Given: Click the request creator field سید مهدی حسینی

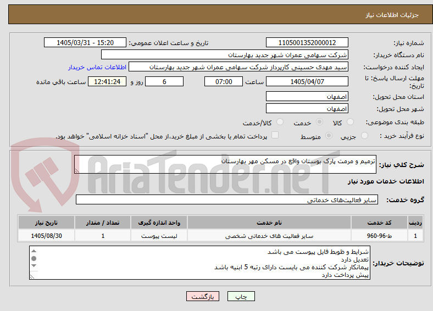Looking at the screenshot, I should pyautogui.click(x=238, y=67).
